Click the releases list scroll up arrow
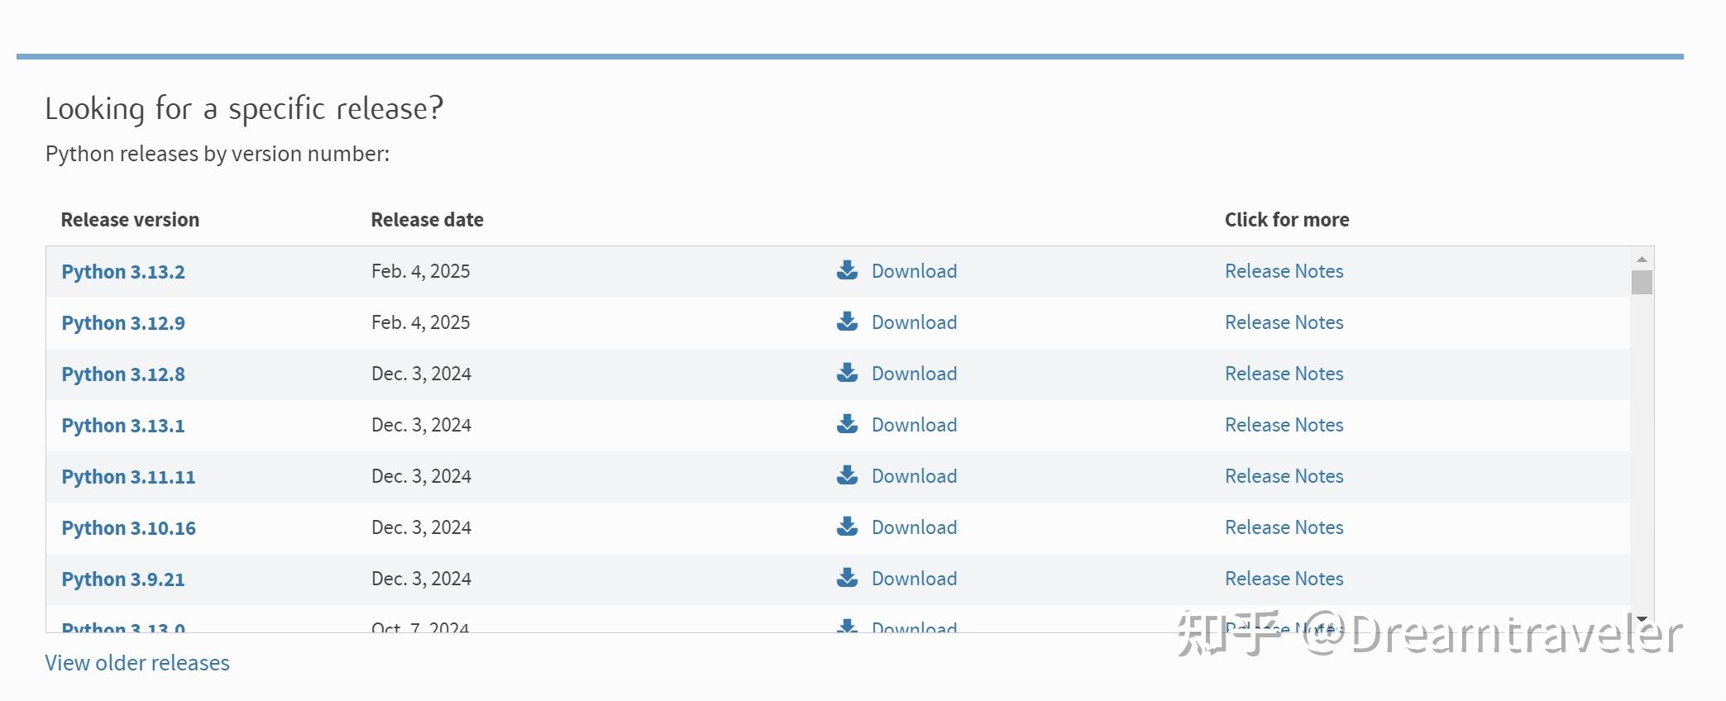1726x701 pixels. point(1642,259)
